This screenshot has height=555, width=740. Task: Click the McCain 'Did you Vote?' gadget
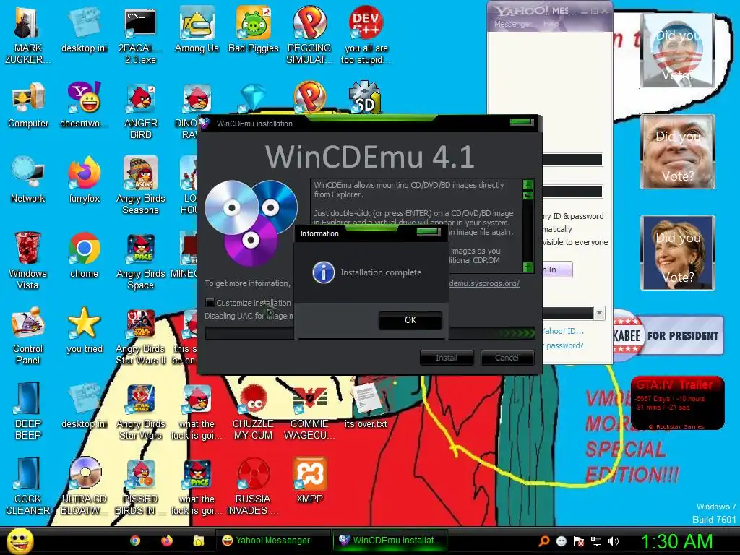[x=677, y=152]
